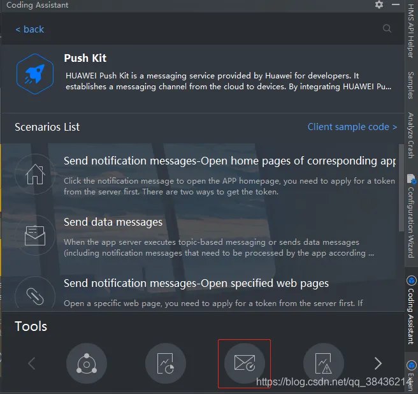This screenshot has width=418, height=394.
Task: Show more tools with the right arrow
Action: pyautogui.click(x=378, y=363)
